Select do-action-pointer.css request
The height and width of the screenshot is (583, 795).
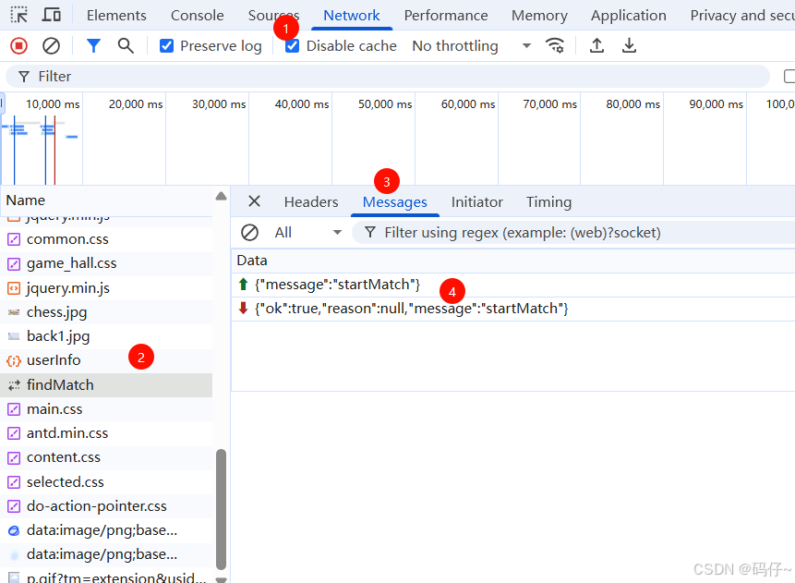(106, 506)
